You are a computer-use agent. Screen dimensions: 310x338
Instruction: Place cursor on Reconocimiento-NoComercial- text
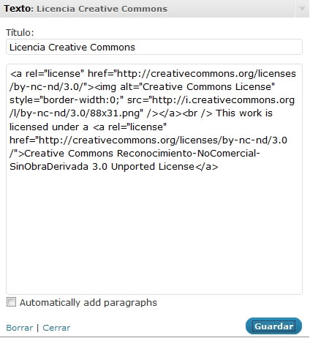click(189, 154)
